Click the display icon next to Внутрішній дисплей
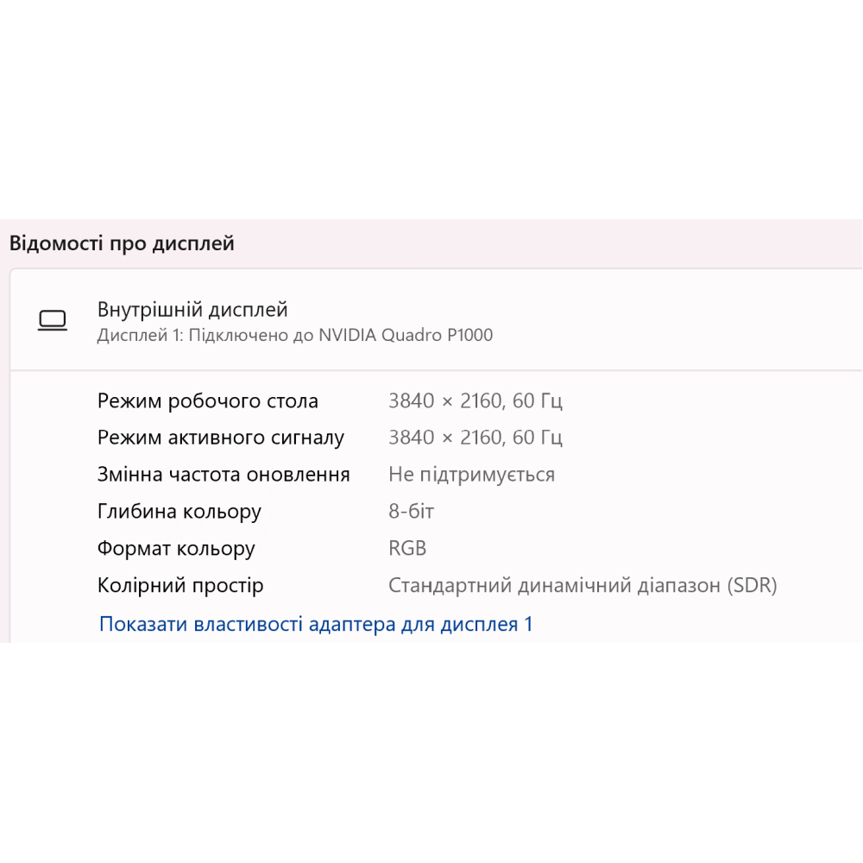 click(54, 318)
